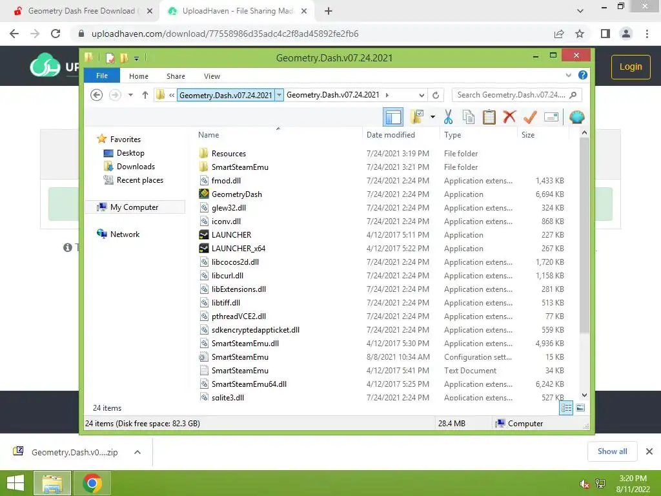Image resolution: width=661 pixels, height=496 pixels.
Task: Click the red X Delete toolbar icon
Action: [509, 117]
